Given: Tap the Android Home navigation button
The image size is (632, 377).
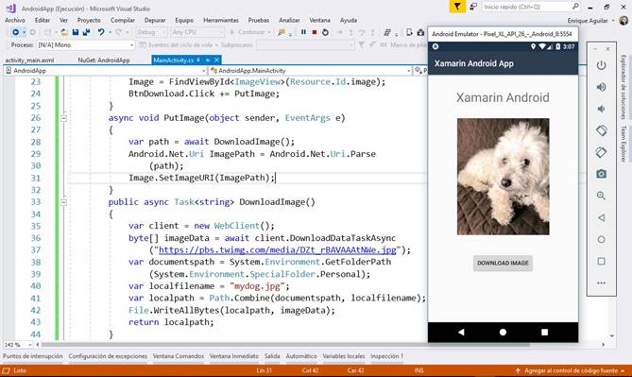Looking at the screenshot, I should pyautogui.click(x=503, y=332).
